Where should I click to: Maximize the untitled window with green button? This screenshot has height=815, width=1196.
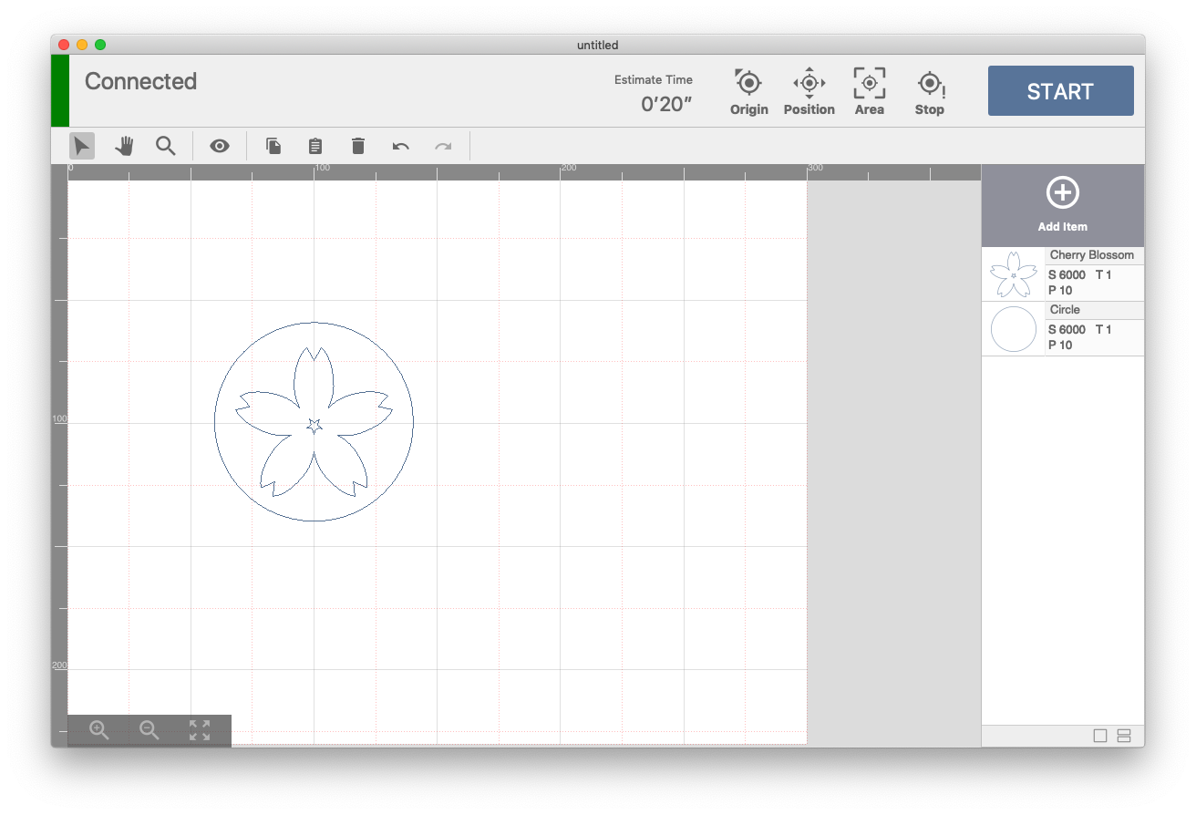click(x=100, y=45)
